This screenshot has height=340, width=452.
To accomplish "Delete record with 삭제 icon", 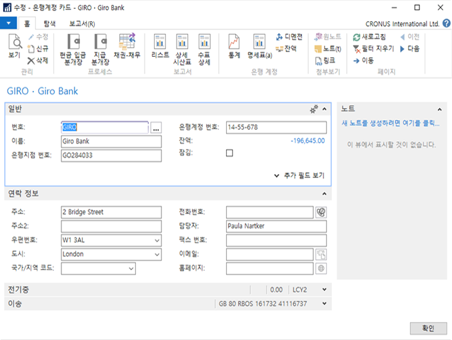I will coord(31,61).
